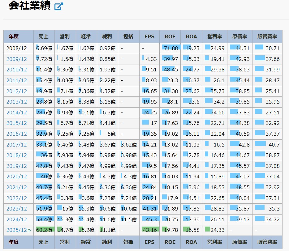
Task: Click the top 包括 column header
Action: [128, 36]
